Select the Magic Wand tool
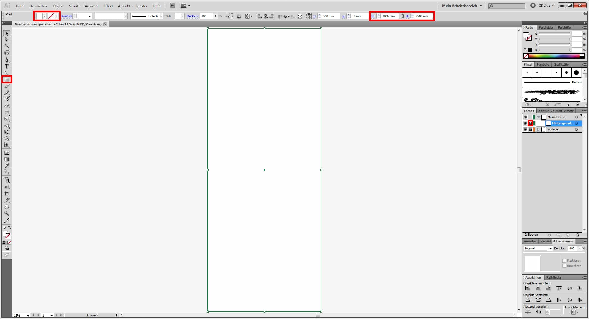 (6, 46)
